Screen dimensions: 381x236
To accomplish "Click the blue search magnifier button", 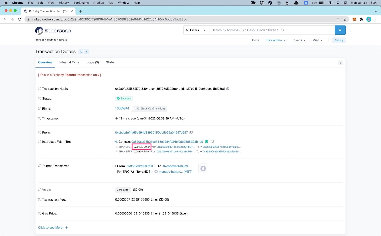I will point(340,30).
